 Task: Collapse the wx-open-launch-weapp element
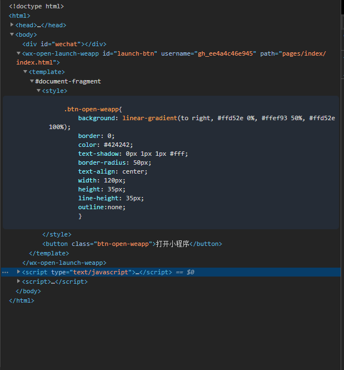(18, 53)
